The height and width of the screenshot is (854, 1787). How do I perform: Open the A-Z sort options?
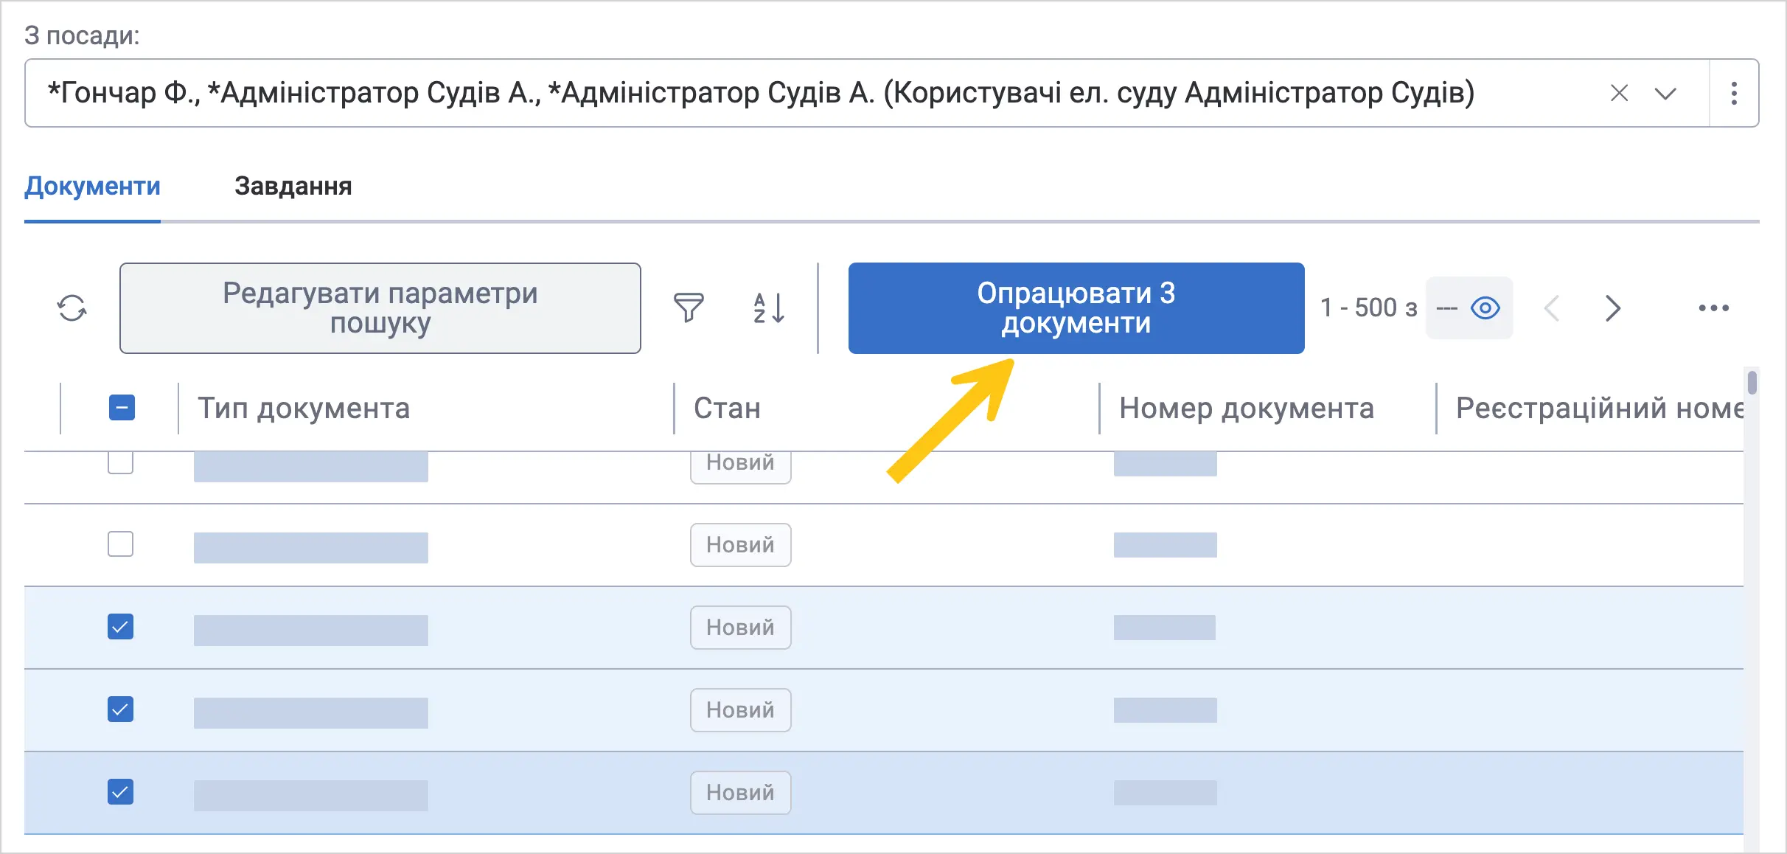tap(769, 308)
